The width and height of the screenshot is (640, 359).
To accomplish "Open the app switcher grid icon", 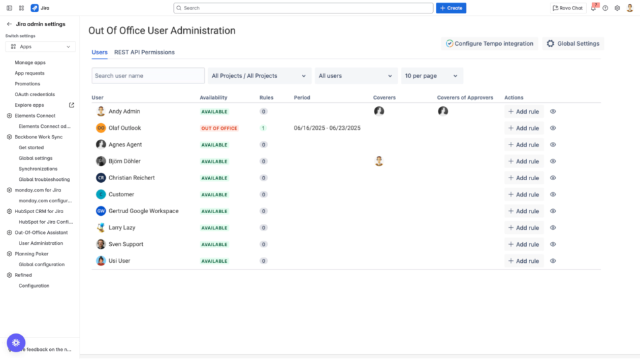I will 22,8.
